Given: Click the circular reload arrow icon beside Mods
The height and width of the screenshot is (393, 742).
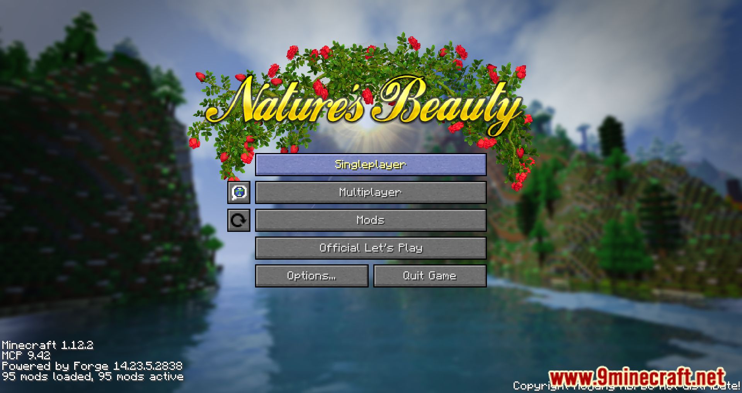Looking at the screenshot, I should (239, 220).
